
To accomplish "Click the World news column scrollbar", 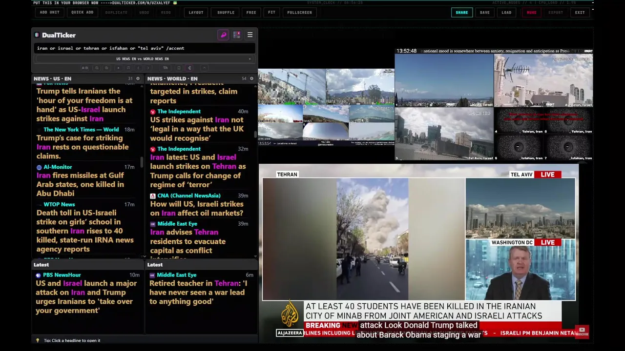I will [x=255, y=134].
